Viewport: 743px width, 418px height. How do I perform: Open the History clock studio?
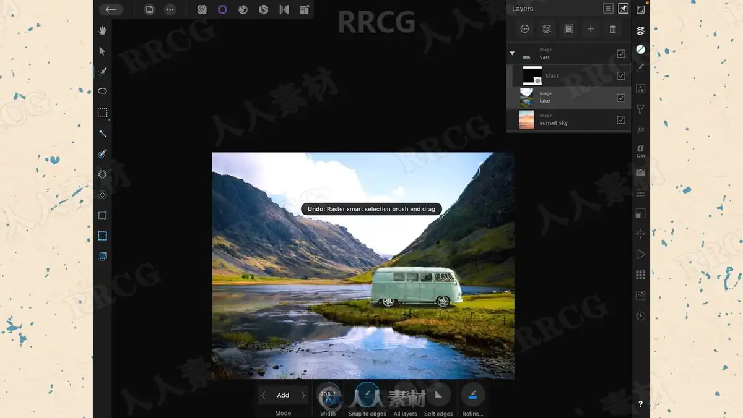coord(640,316)
